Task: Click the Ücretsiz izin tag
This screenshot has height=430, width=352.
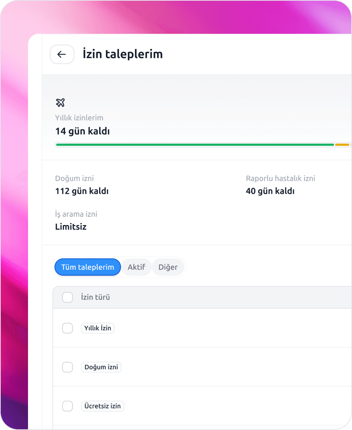Action: point(103,406)
